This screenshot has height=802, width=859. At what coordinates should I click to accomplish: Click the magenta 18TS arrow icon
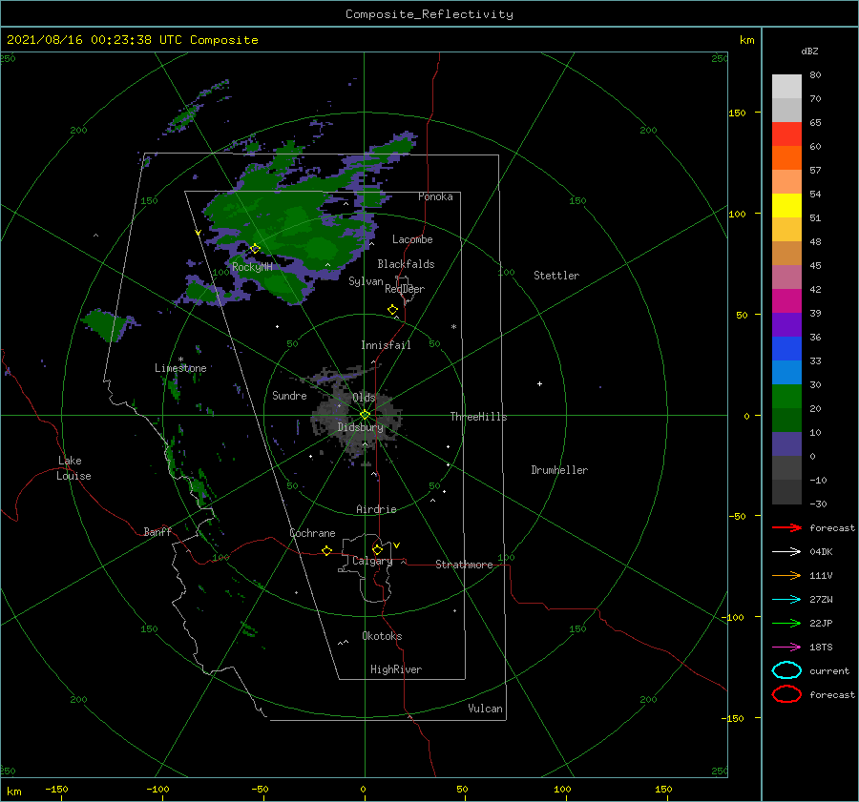coord(786,648)
